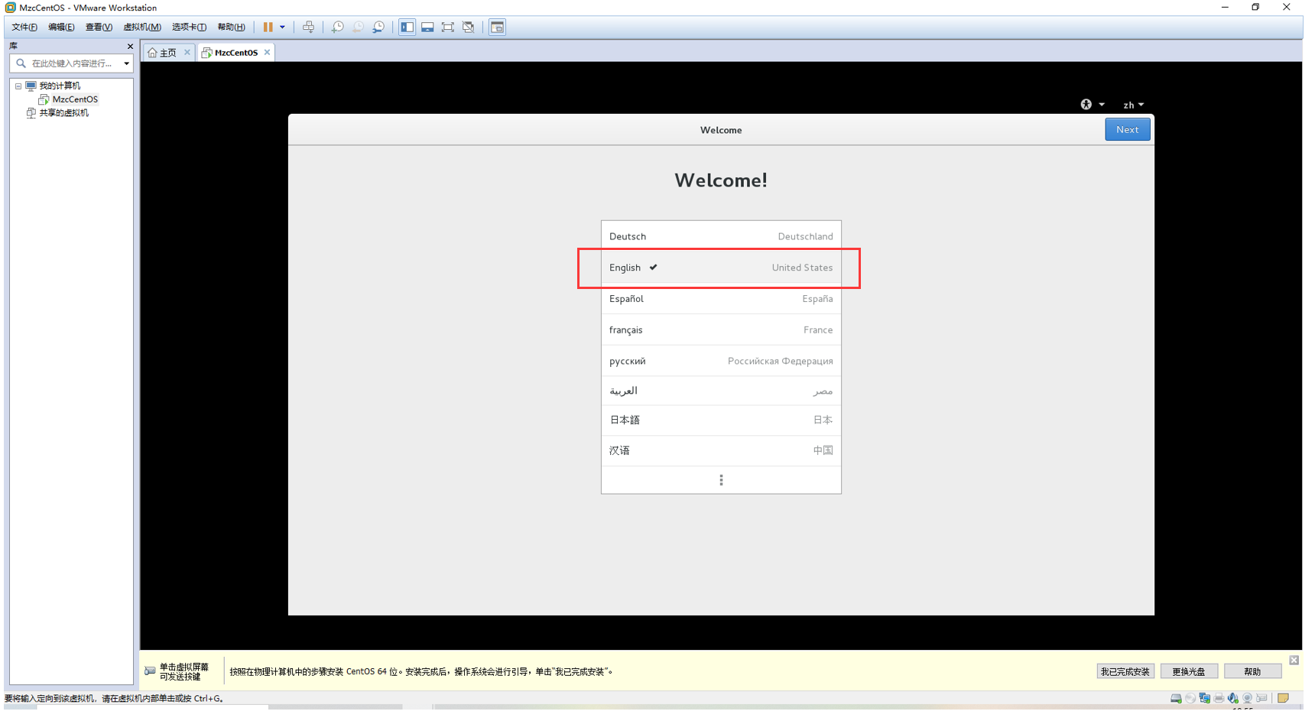Select MzcCentOS in the library tree

point(75,100)
